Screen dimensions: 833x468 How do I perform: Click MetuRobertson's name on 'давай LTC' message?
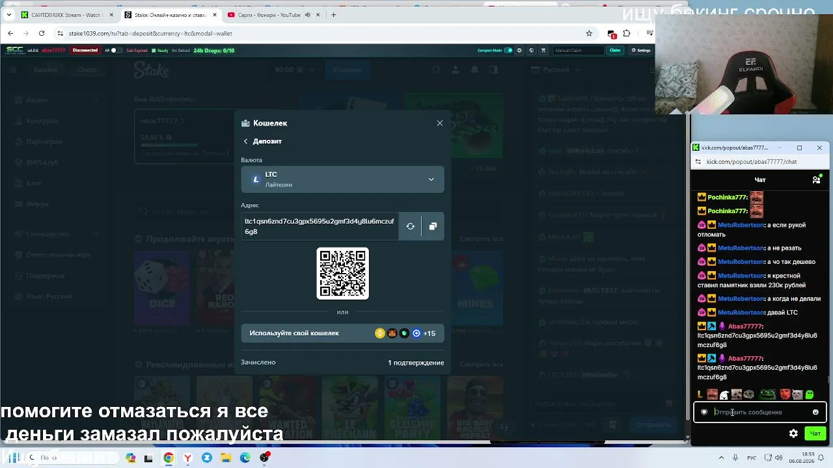[741, 313]
